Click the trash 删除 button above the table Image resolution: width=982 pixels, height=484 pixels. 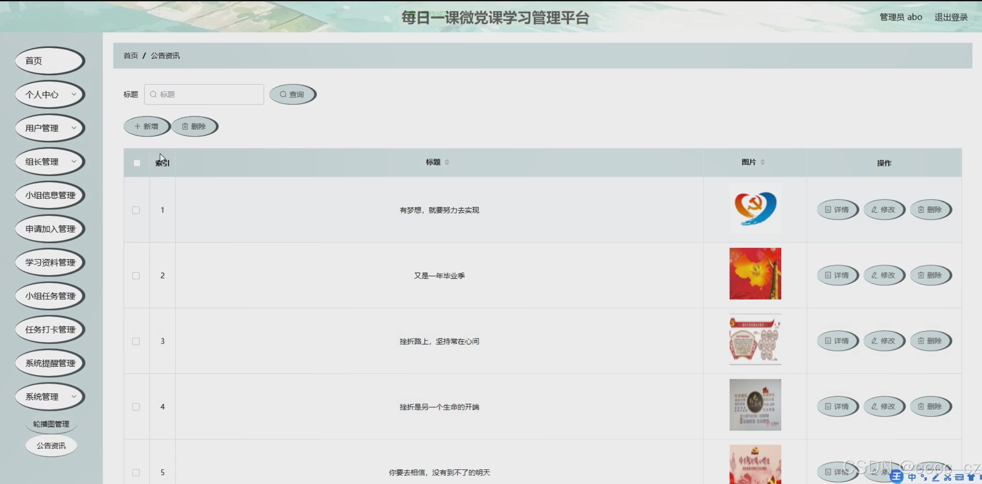point(194,127)
